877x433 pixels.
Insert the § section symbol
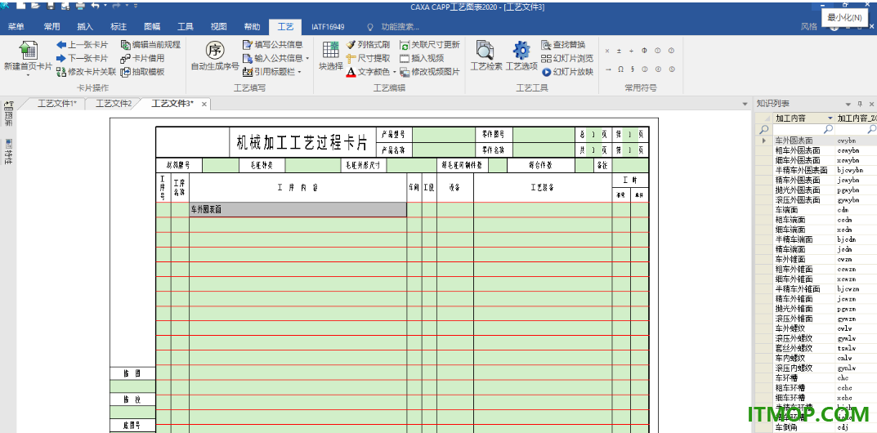point(632,69)
